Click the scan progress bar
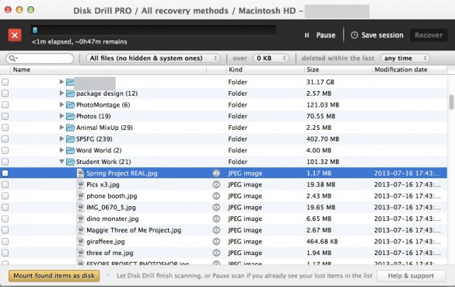Image resolution: width=455 pixels, height=287 pixels. click(154, 30)
